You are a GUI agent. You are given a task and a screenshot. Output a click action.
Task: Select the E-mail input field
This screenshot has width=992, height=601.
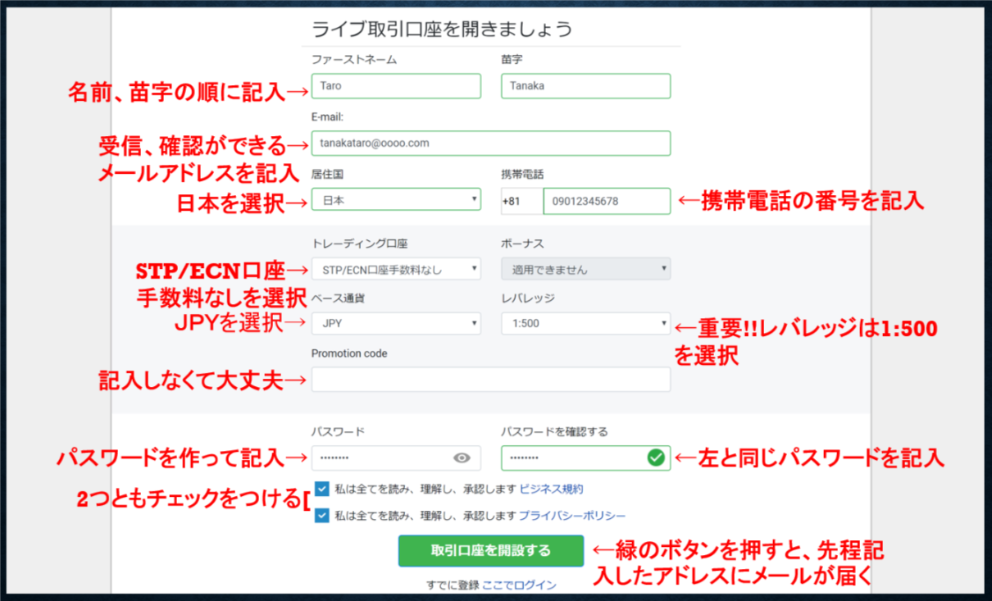(x=490, y=143)
